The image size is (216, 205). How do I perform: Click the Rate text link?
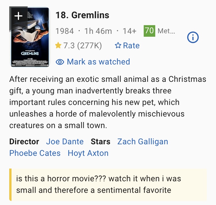131,45
